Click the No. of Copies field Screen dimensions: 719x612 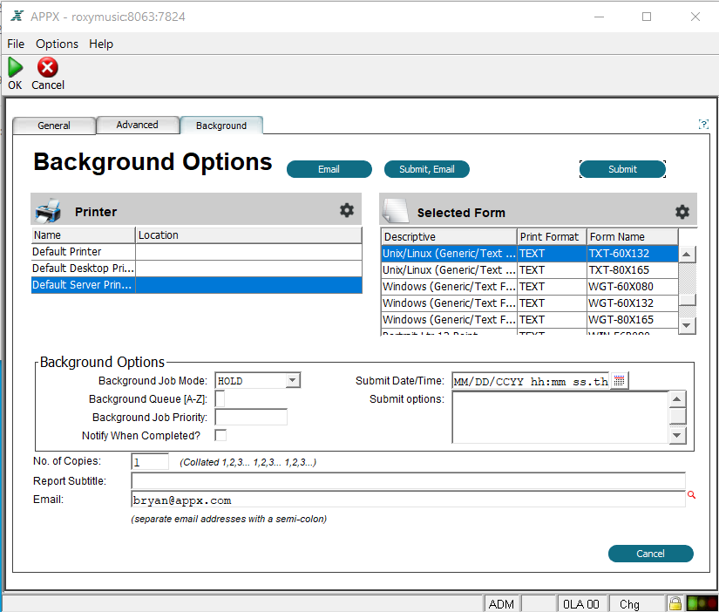[x=150, y=461]
